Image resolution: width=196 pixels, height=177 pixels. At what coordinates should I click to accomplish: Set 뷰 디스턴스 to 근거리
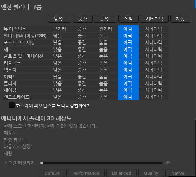pyautogui.click(x=60, y=29)
